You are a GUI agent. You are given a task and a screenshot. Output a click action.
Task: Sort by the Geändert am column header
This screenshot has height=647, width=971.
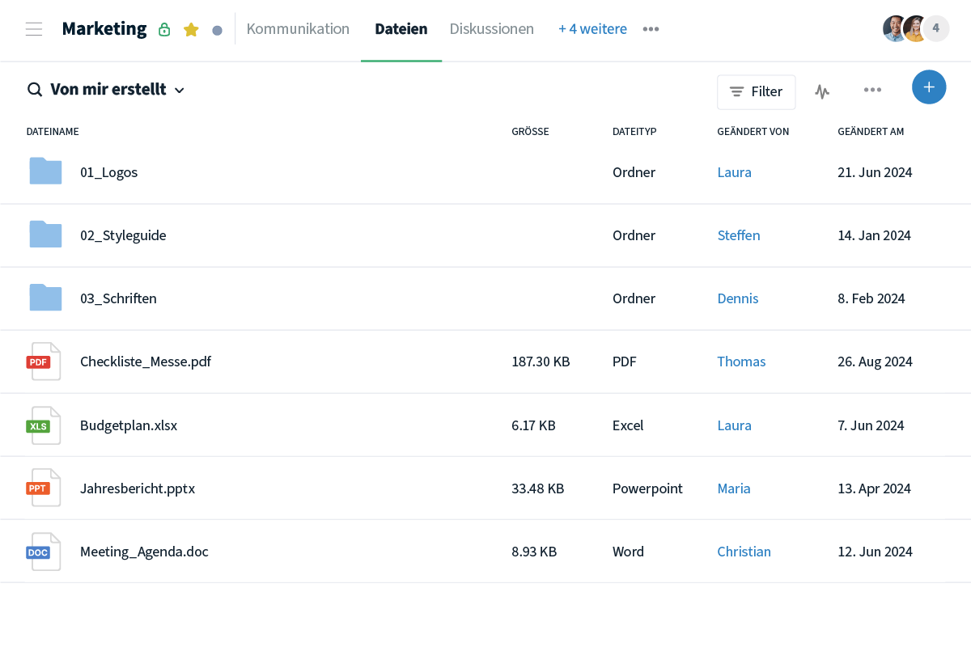click(x=871, y=131)
